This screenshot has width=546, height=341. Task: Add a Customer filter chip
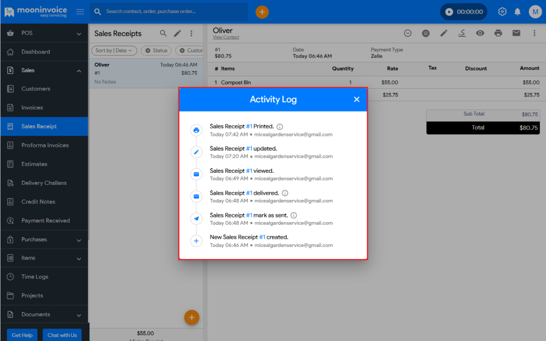click(189, 50)
